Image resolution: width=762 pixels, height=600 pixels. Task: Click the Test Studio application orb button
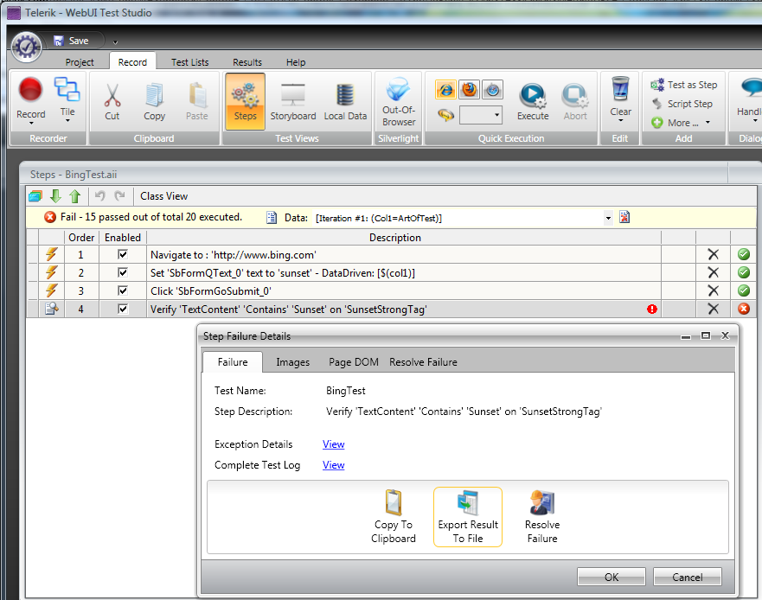tap(27, 47)
